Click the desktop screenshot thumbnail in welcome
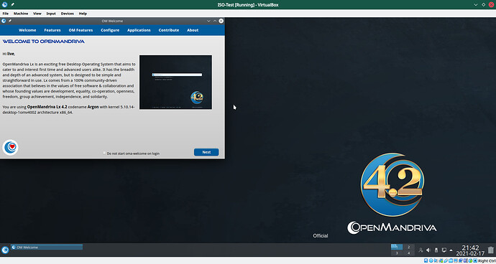Screen dimensions: 496x264 coord(175,82)
